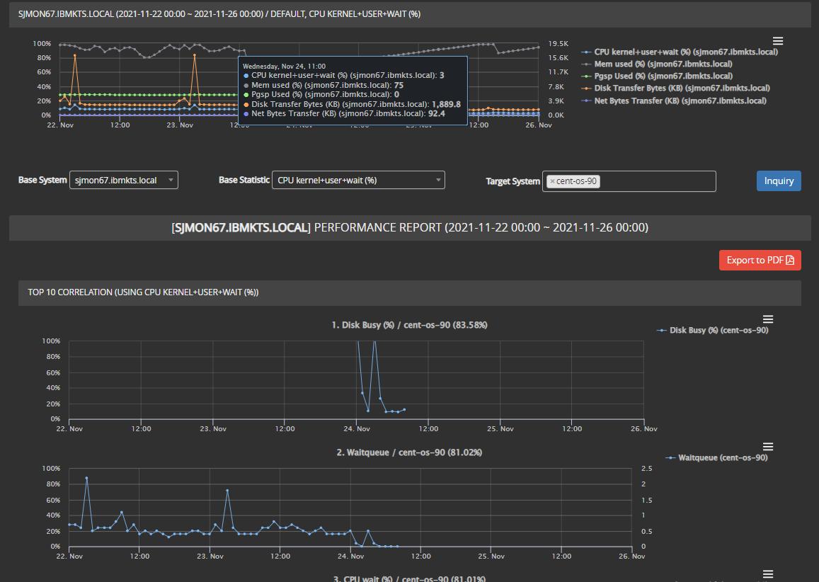Hide Disk Busy (%) cent-os-90 legend series
The image size is (819, 582).
pos(718,330)
